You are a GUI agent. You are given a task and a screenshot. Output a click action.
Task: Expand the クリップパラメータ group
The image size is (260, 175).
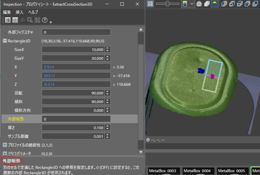tap(5, 153)
